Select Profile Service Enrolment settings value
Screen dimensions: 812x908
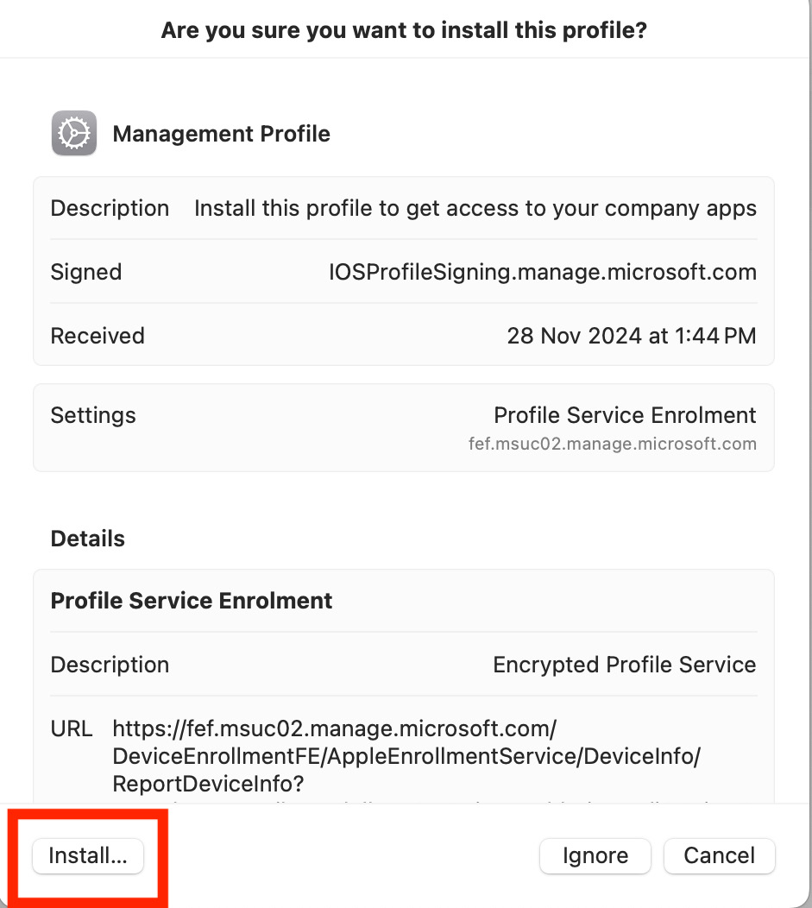[x=625, y=415]
